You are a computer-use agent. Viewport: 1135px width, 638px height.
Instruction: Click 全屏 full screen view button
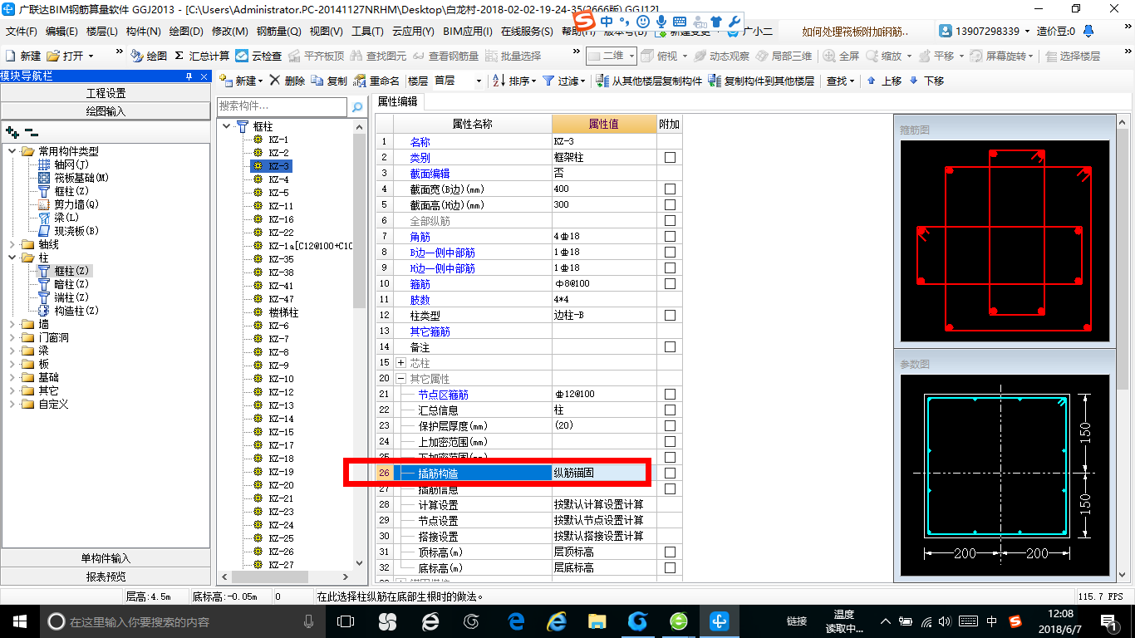(841, 56)
